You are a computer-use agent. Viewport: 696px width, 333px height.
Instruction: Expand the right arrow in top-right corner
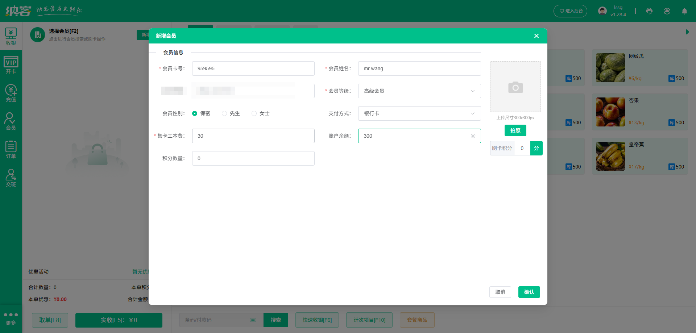(x=687, y=32)
